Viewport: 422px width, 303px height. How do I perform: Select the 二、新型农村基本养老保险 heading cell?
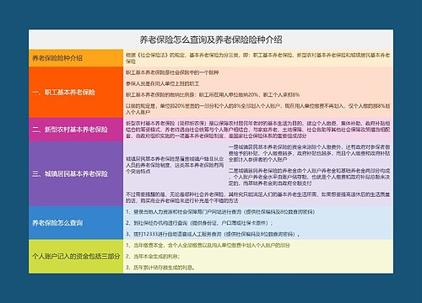[x=76, y=130]
